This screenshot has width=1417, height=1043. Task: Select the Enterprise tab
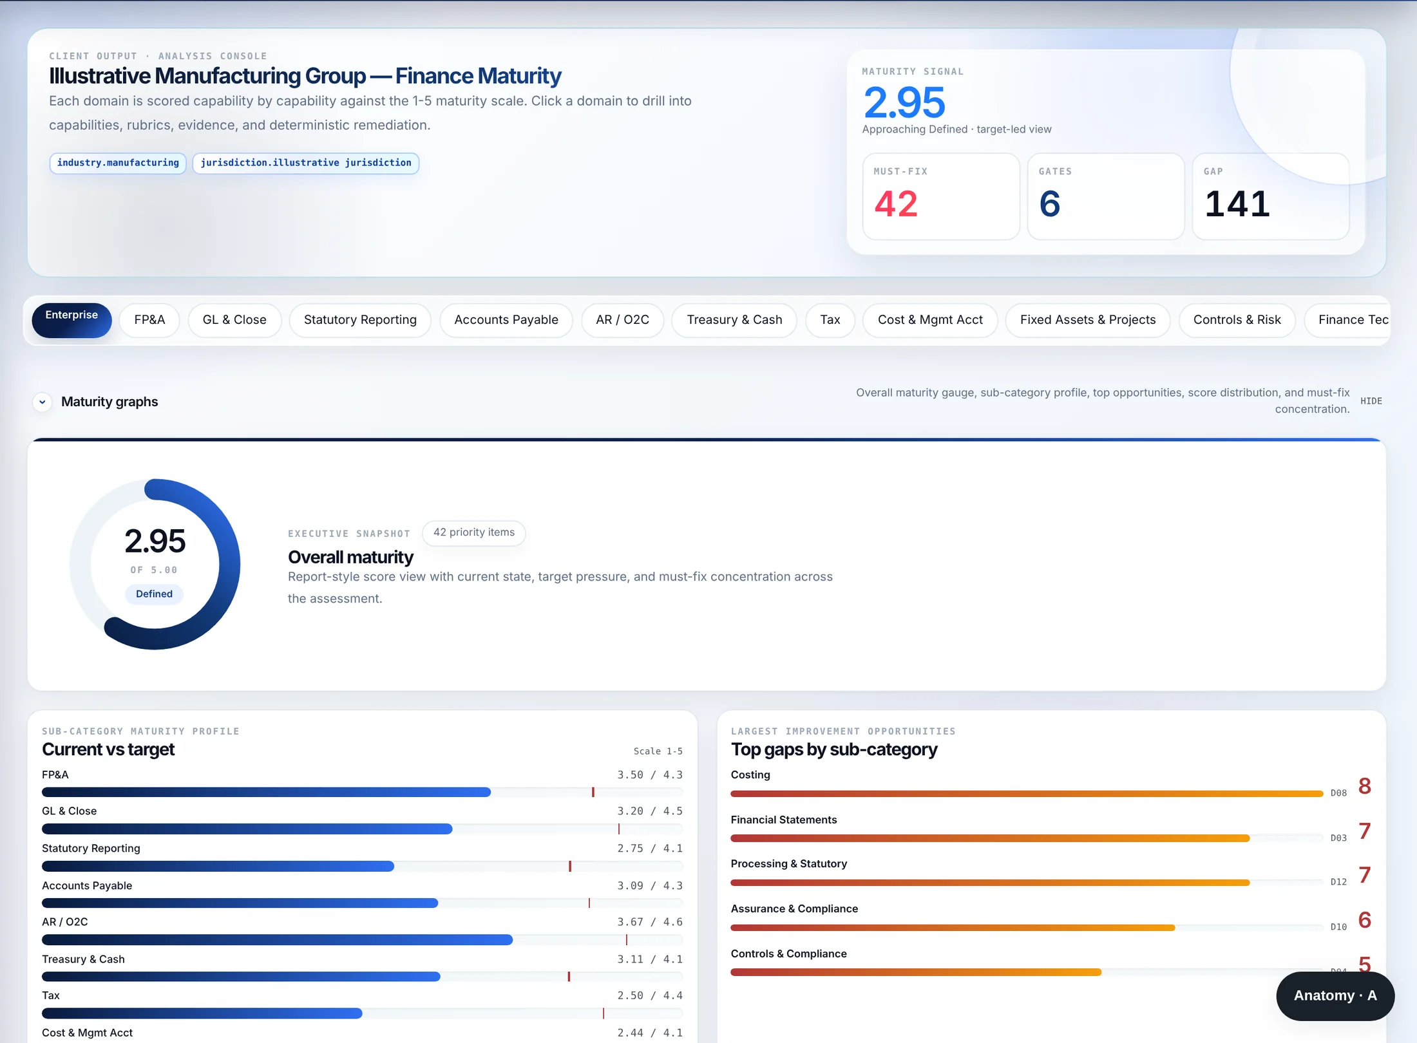pyautogui.click(x=71, y=320)
